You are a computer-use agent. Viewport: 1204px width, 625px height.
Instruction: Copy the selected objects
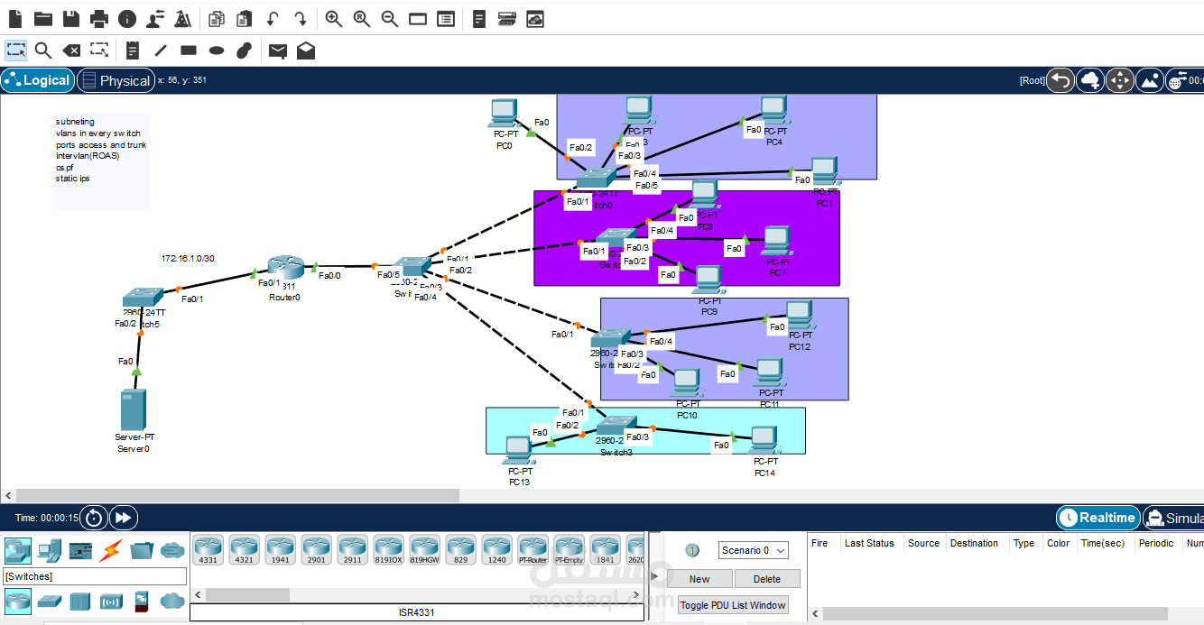[x=216, y=18]
